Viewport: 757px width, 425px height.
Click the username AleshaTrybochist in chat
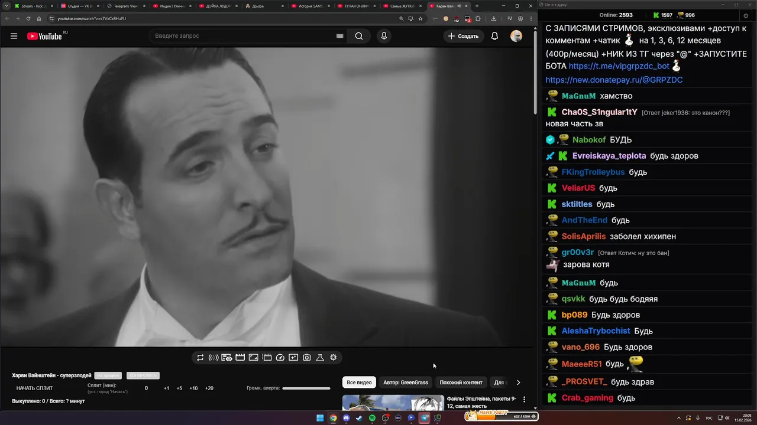(596, 331)
